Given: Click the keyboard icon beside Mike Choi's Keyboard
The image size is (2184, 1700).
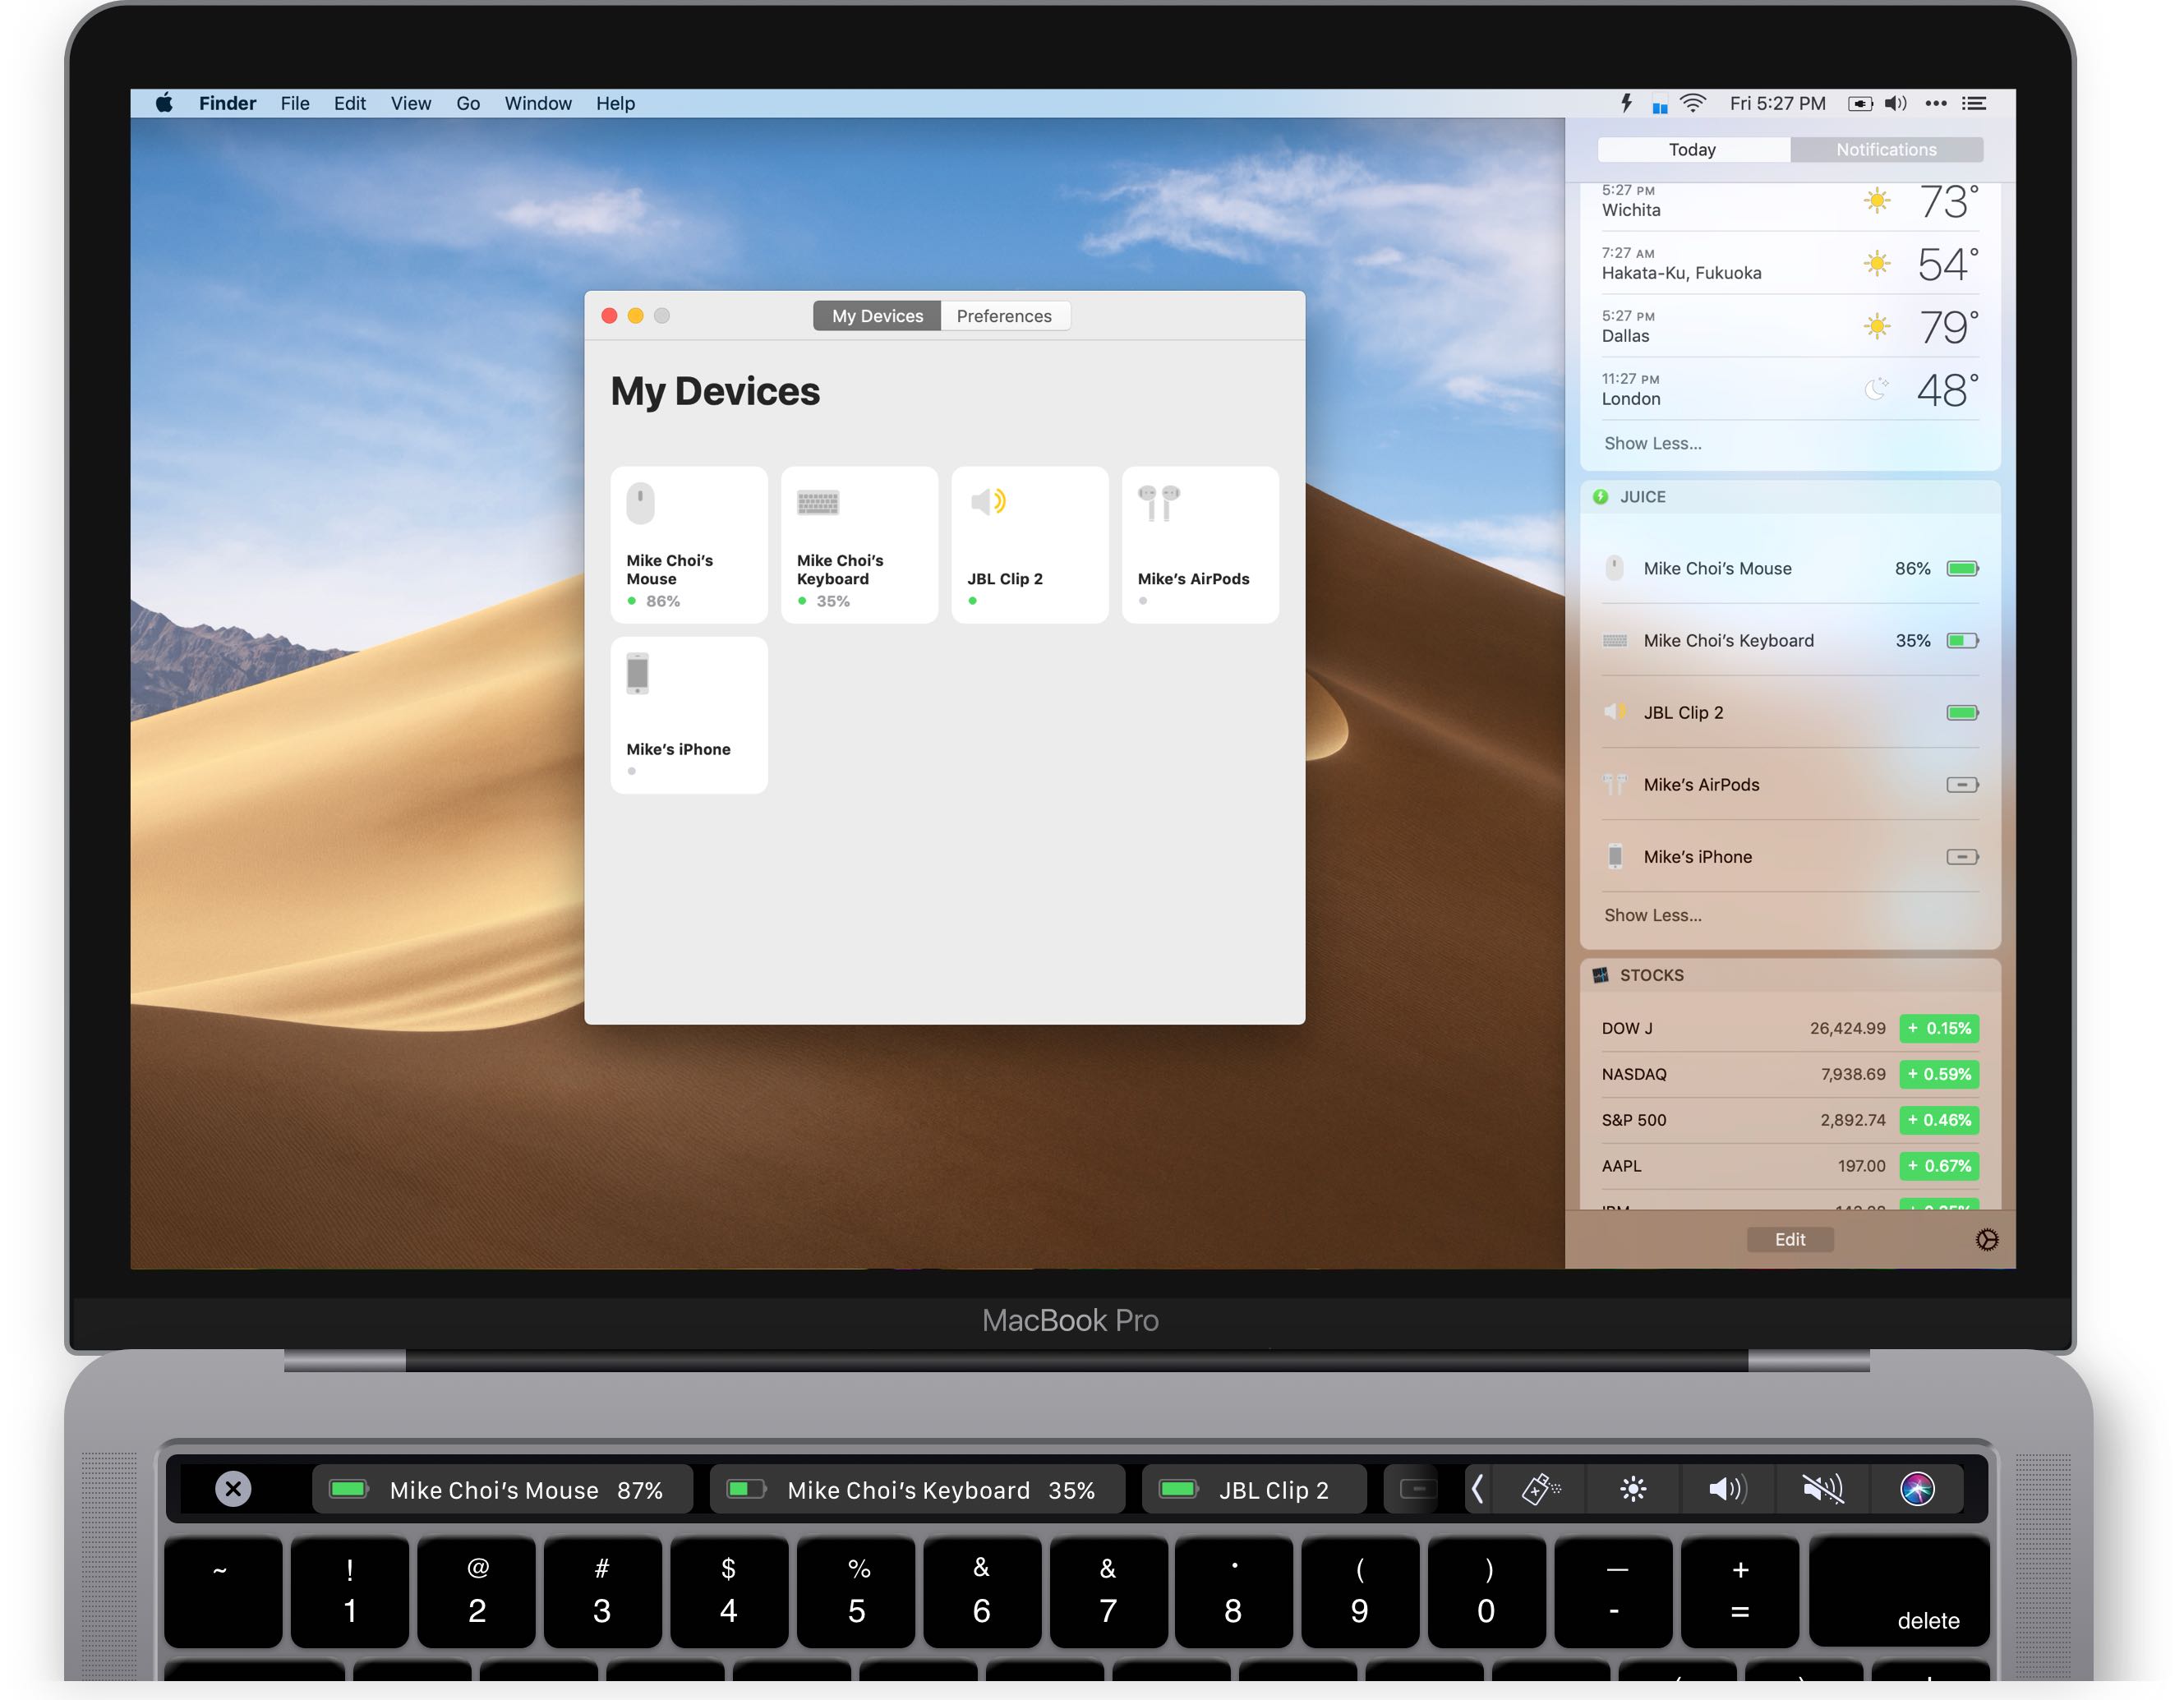Looking at the screenshot, I should [x=1615, y=640].
